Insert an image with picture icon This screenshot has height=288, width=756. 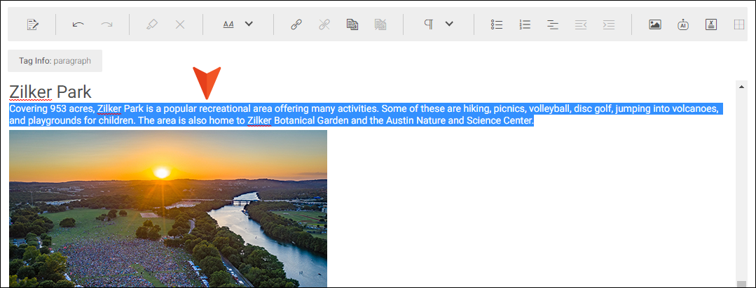click(654, 24)
